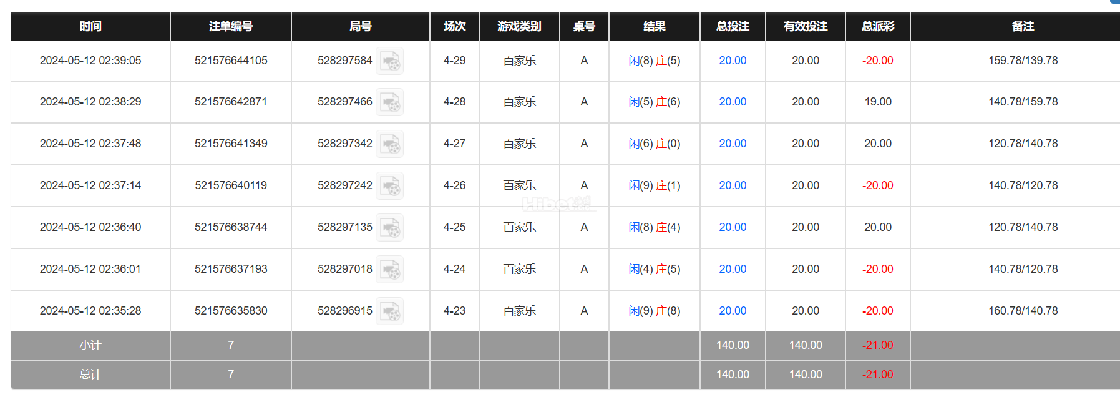
Task: Open total bet 20.00 link for order 521576641349
Action: click(733, 144)
